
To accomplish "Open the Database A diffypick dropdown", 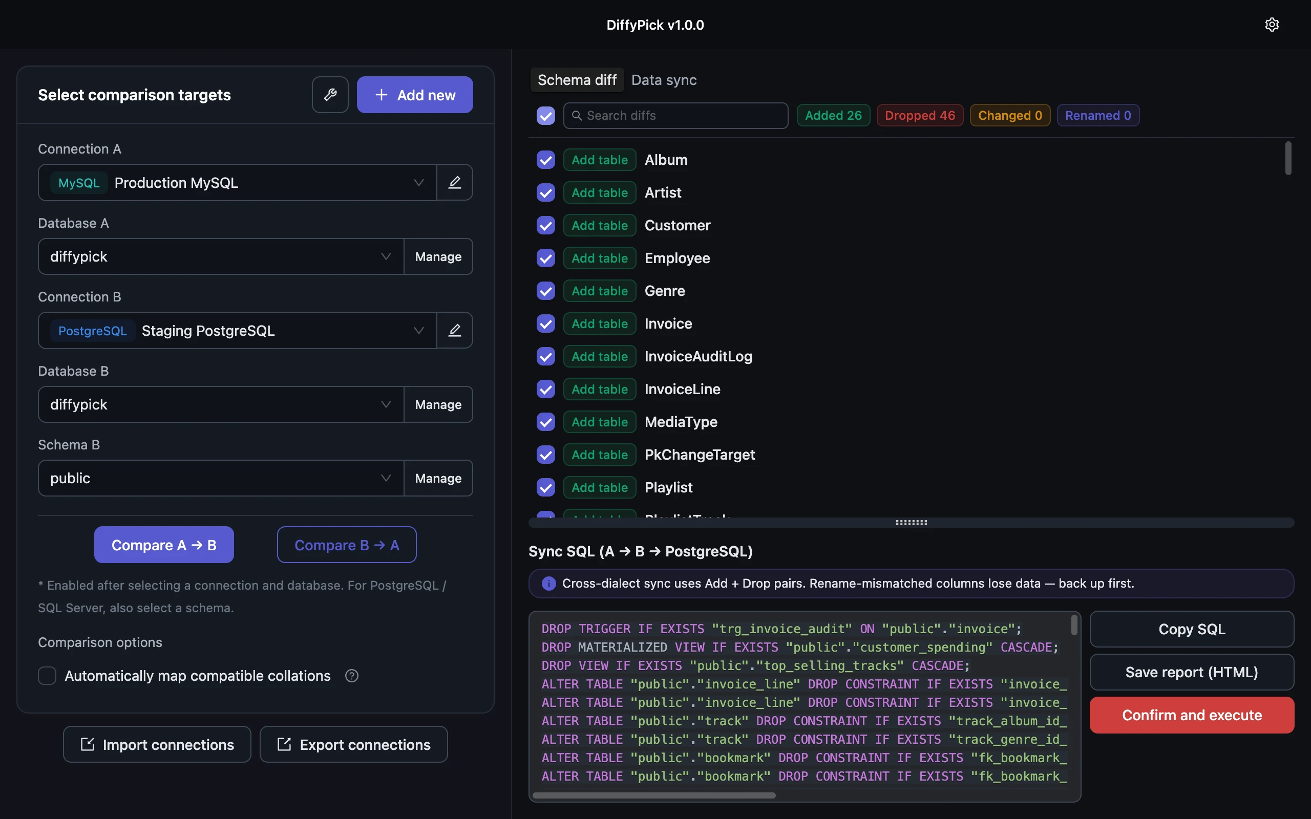I will pyautogui.click(x=221, y=256).
